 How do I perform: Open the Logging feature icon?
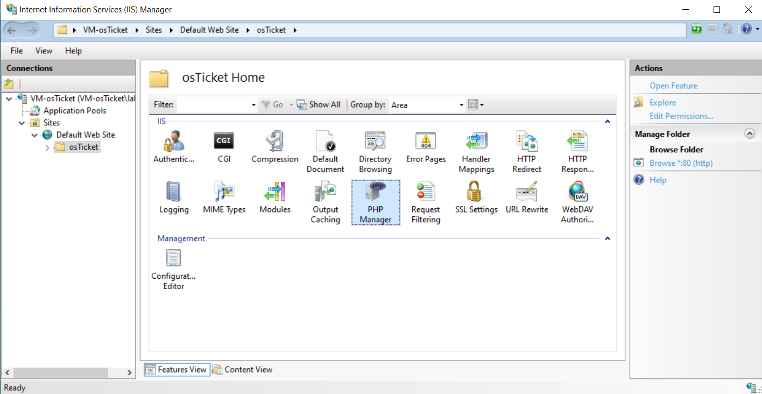pyautogui.click(x=174, y=198)
